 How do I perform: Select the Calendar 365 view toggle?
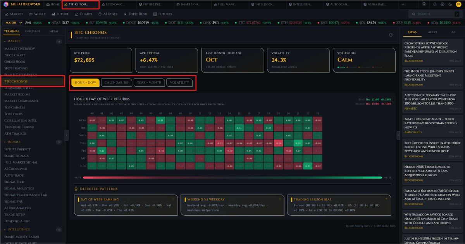116,82
